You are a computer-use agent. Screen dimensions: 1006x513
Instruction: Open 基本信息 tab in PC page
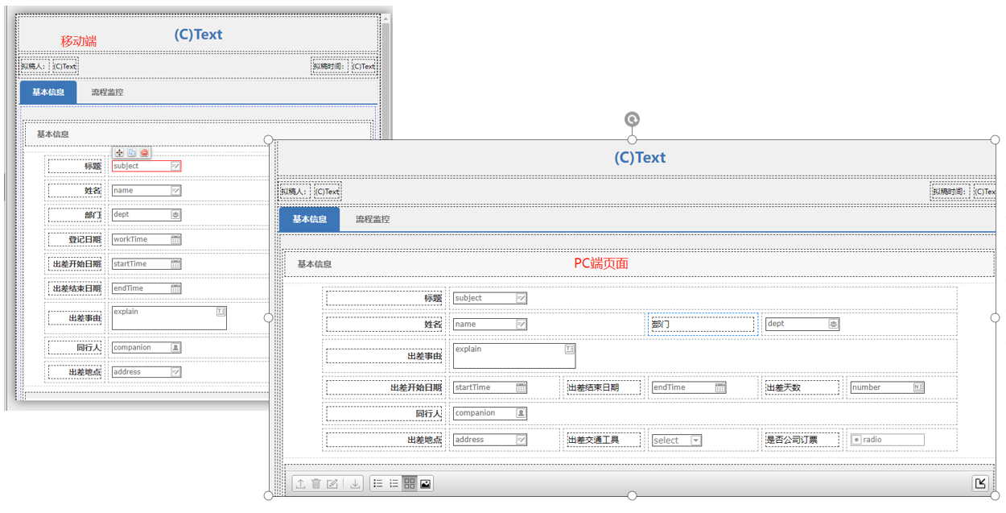coord(310,219)
